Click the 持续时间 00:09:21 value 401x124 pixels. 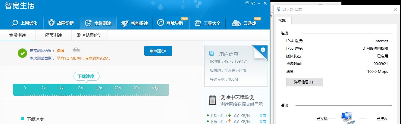coord(381,64)
